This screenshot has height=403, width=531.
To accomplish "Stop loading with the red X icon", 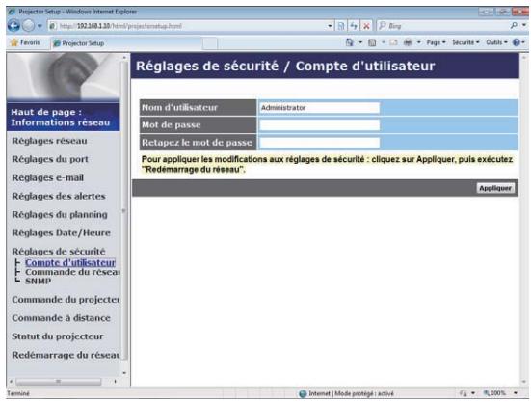I will click(366, 26).
